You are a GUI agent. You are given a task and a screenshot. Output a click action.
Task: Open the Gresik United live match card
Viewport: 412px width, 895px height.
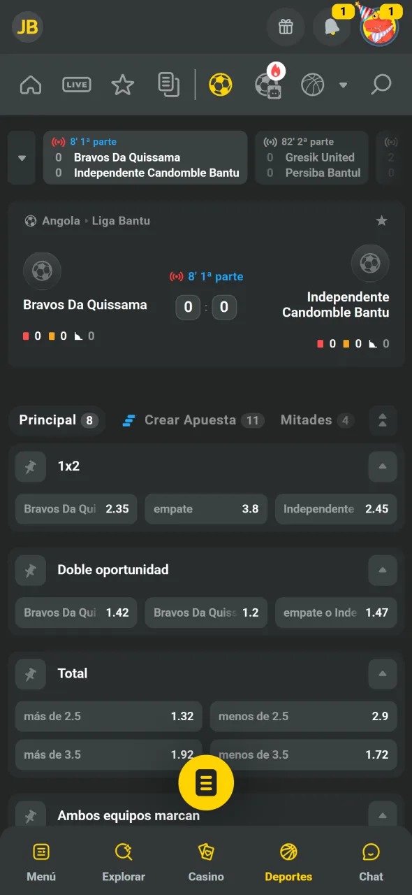[312, 157]
